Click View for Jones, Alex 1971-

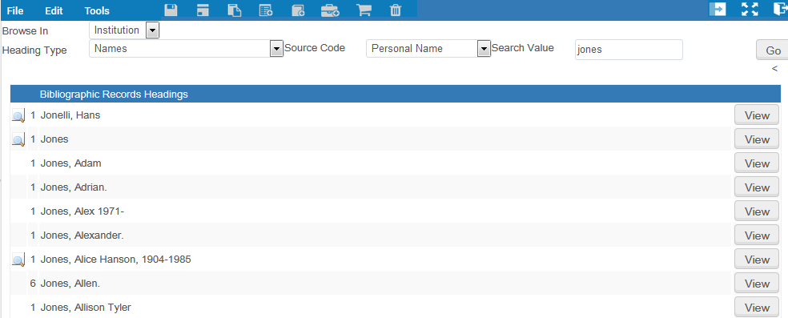pyautogui.click(x=757, y=211)
